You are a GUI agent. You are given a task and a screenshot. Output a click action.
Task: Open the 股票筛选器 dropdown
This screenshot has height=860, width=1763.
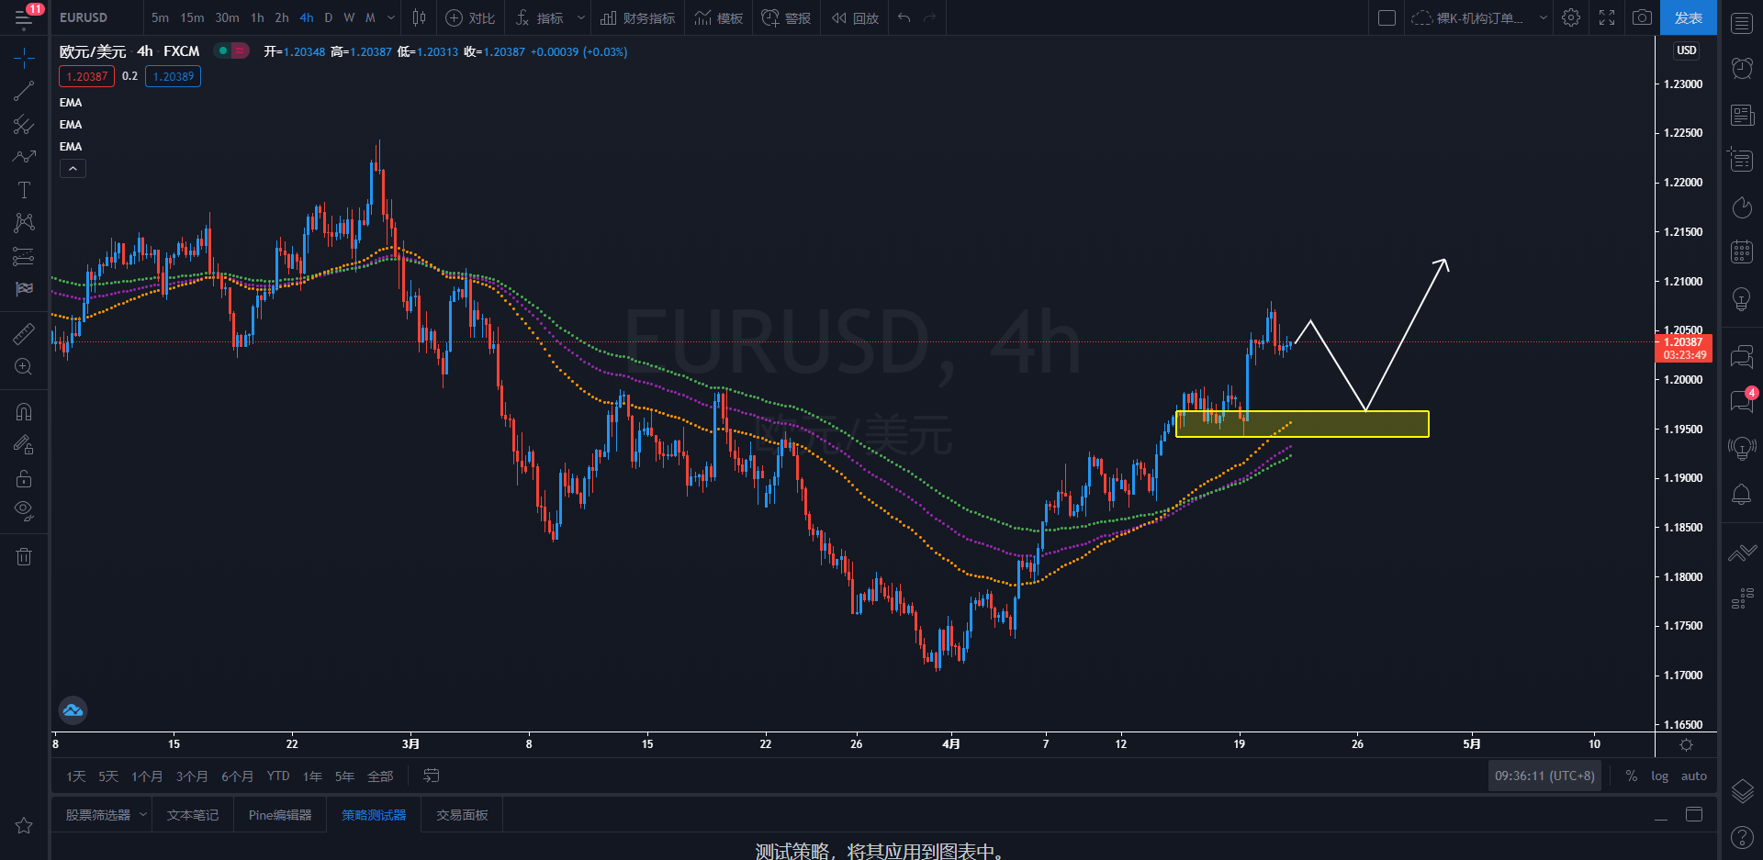pos(143,814)
